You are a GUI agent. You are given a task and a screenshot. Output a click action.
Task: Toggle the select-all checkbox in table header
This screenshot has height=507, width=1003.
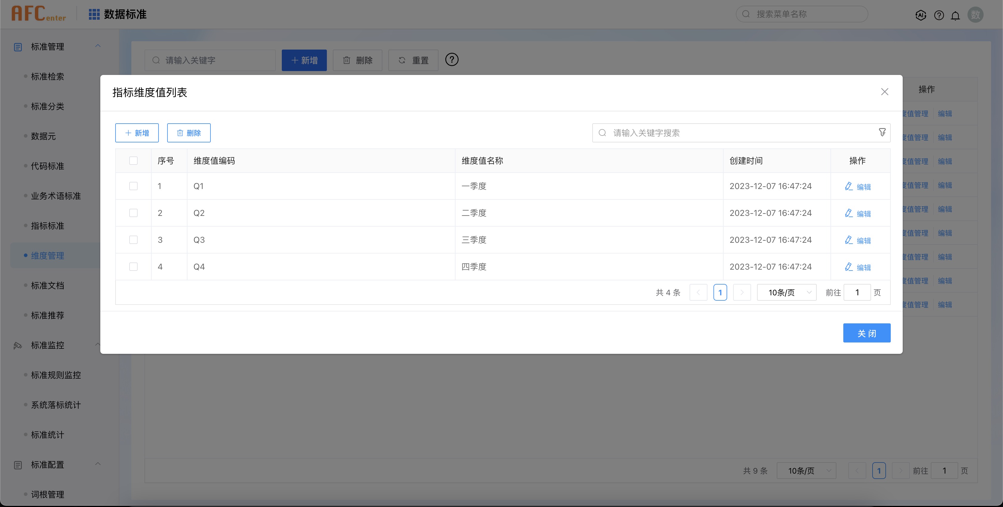pyautogui.click(x=133, y=161)
